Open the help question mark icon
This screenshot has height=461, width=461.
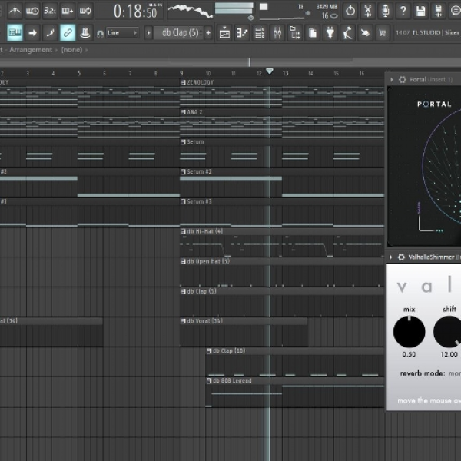point(403,11)
